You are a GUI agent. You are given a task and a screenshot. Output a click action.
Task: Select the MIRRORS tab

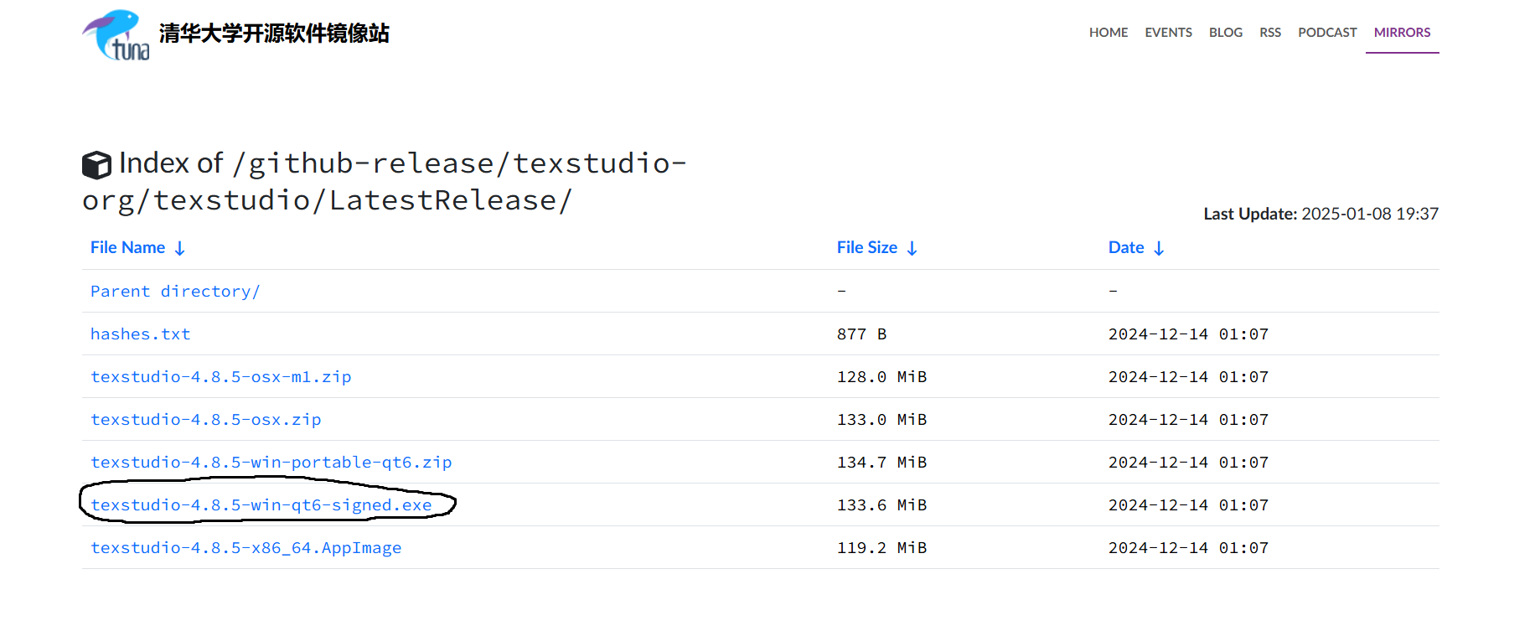(1402, 33)
